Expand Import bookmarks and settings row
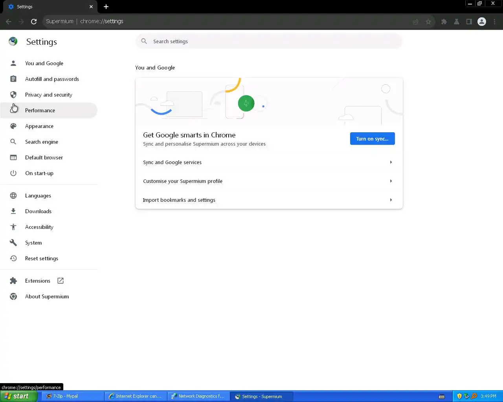 point(269,200)
